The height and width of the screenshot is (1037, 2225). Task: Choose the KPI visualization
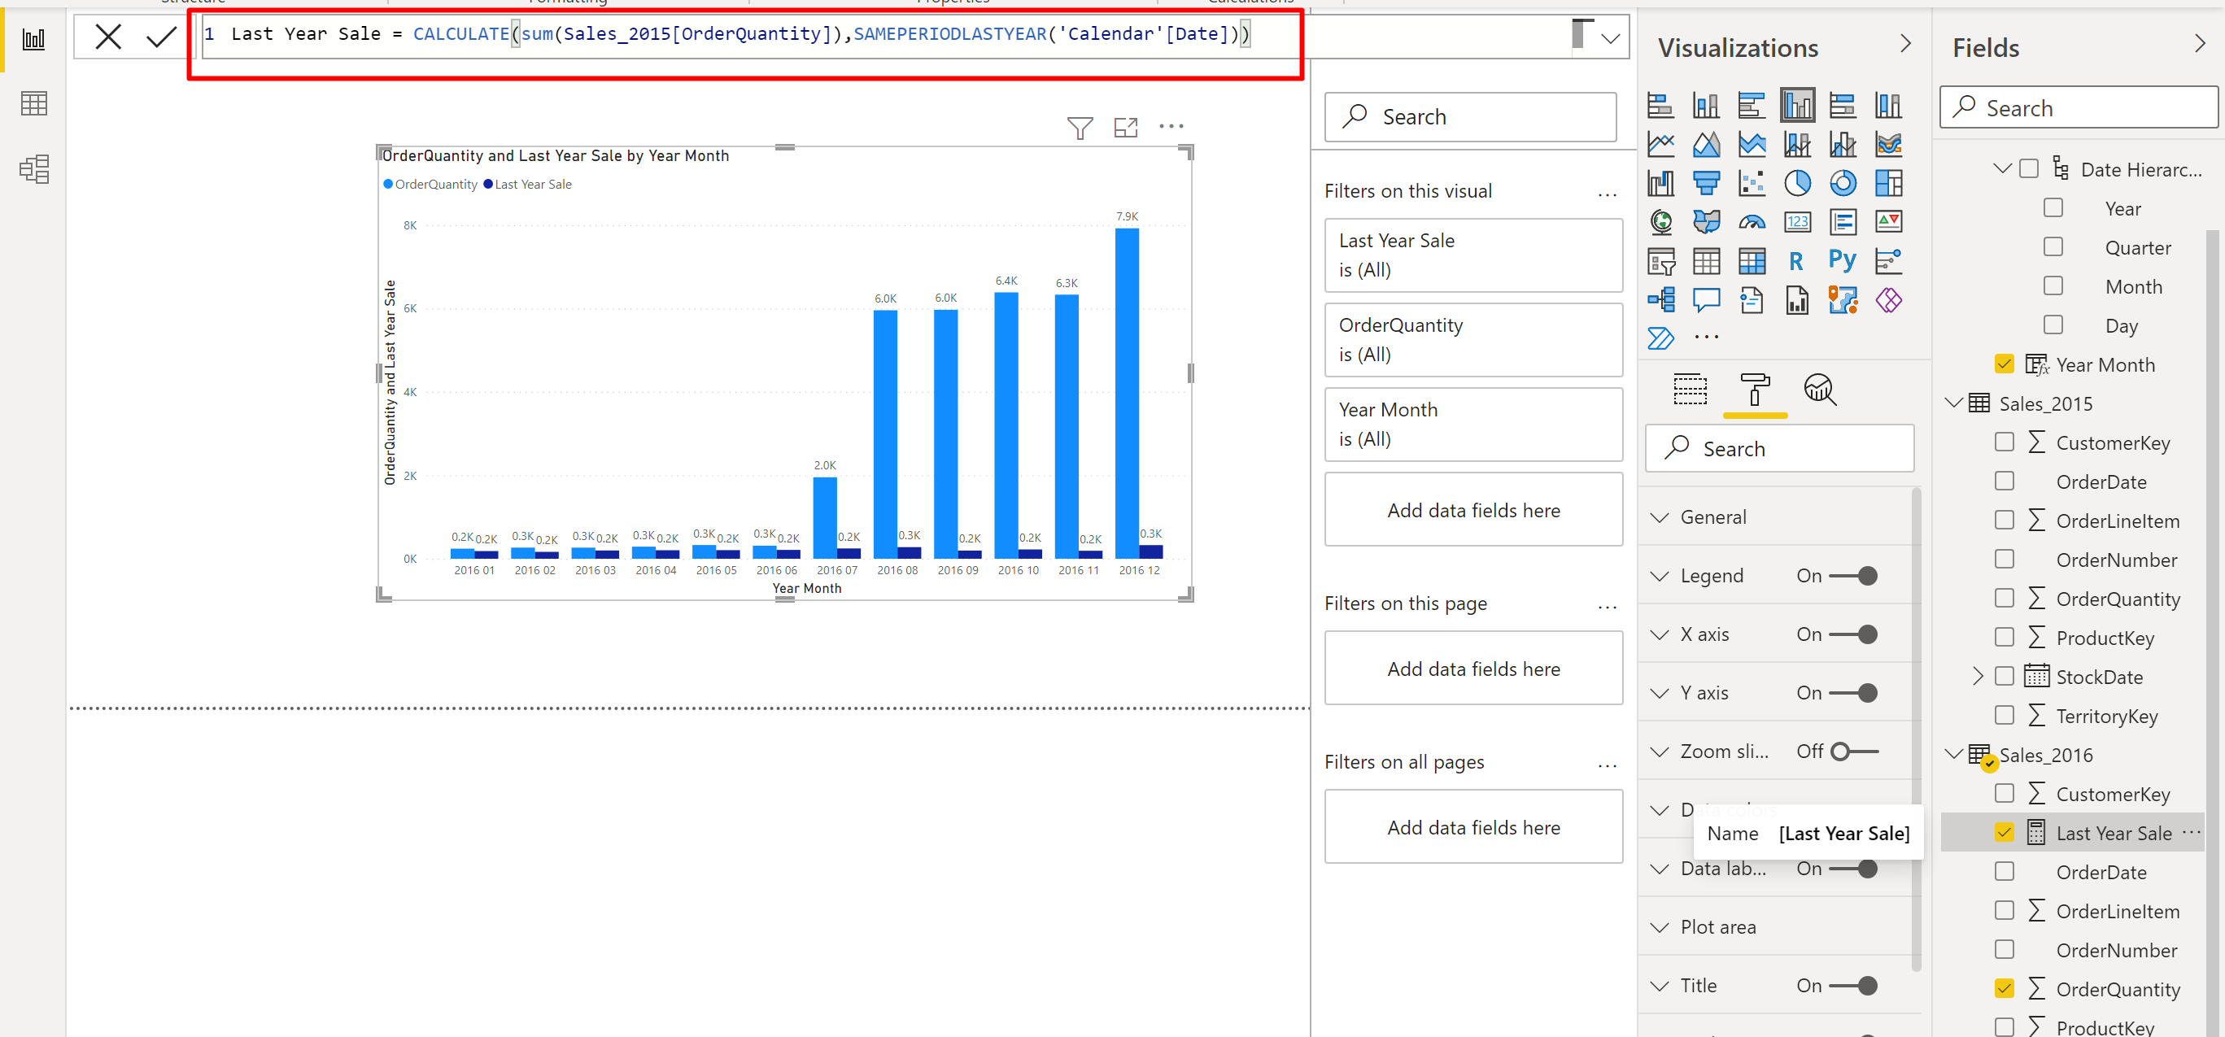pyautogui.click(x=1889, y=222)
